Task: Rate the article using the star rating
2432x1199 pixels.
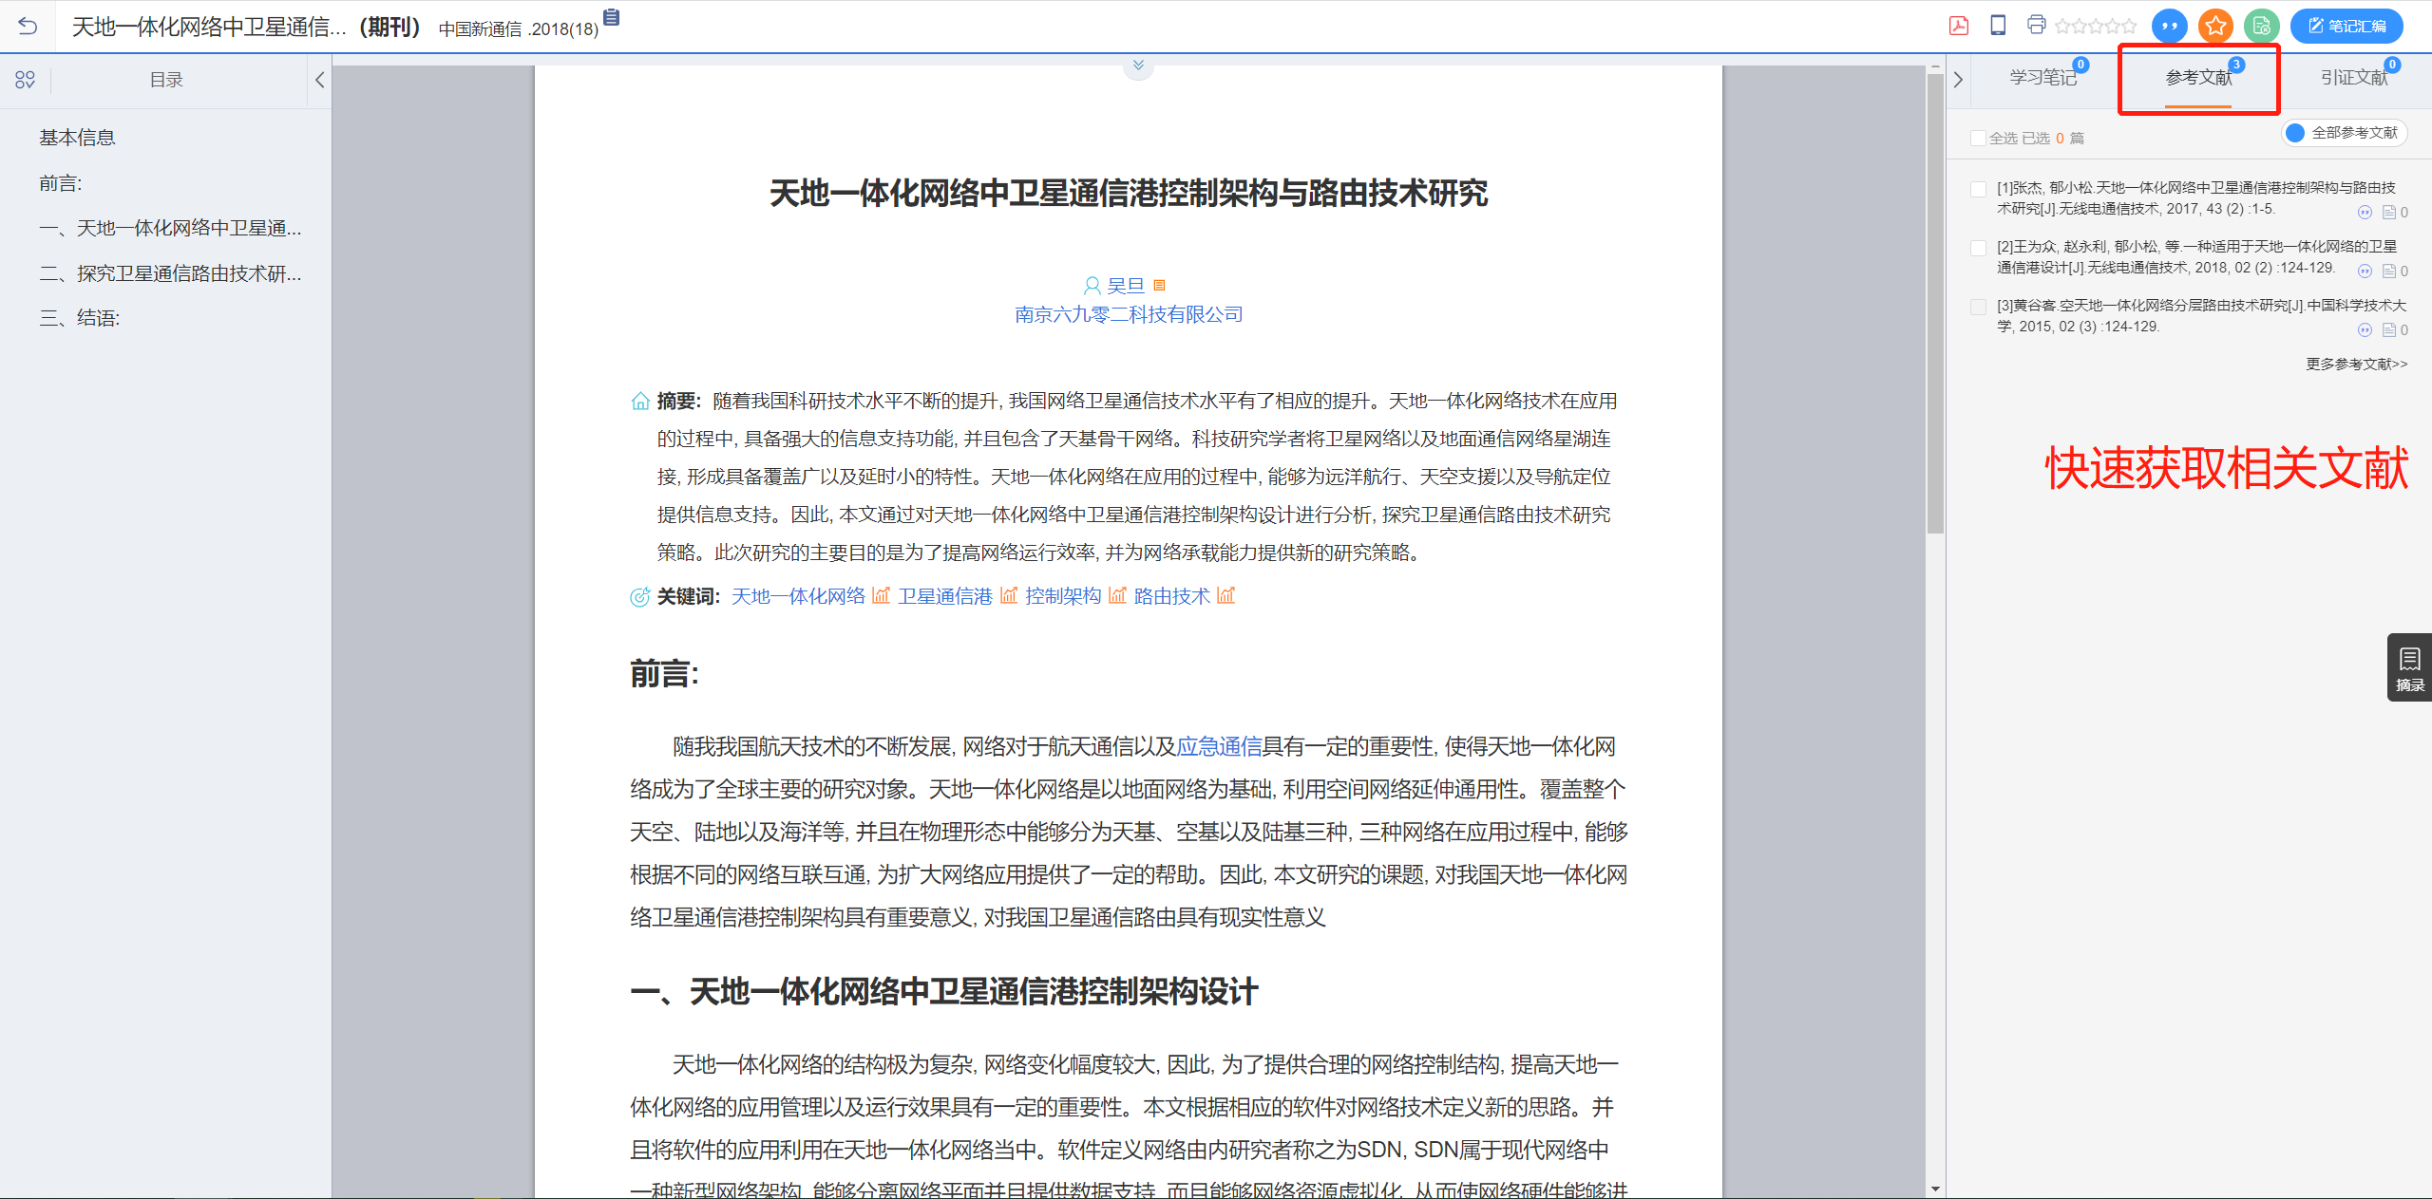Action: click(x=2095, y=26)
